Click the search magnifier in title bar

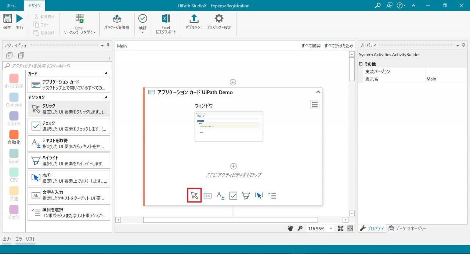(x=377, y=6)
